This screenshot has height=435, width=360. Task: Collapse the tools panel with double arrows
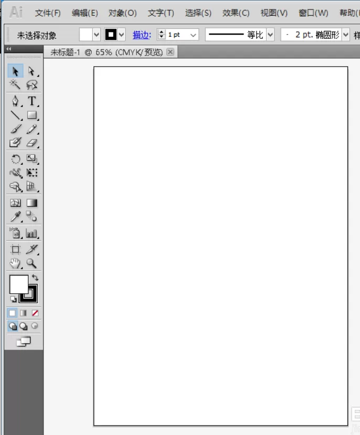9,49
